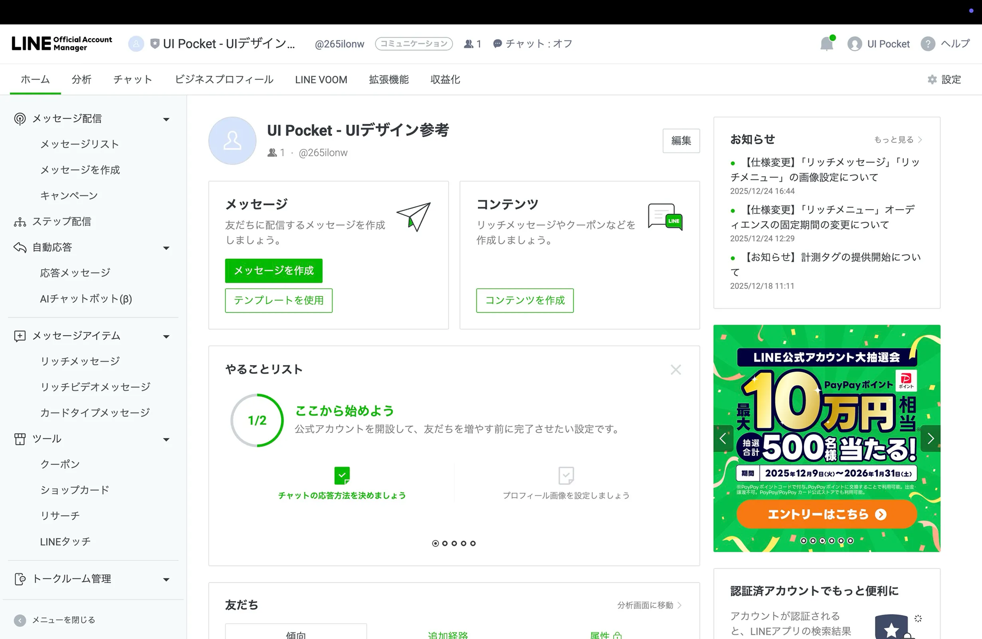Open the LINE VOOM tab

[x=321, y=79]
